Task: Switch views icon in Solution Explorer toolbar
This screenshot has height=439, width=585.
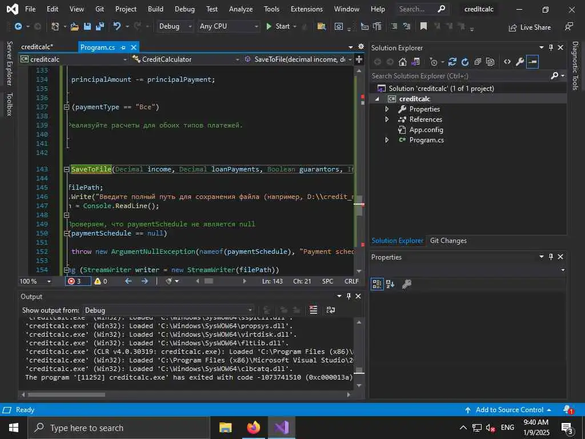Action: click(415, 62)
